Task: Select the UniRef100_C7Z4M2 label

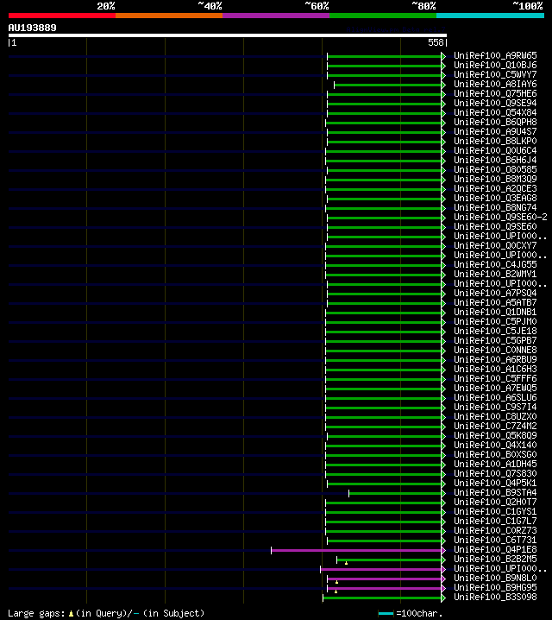Action: 495,426
